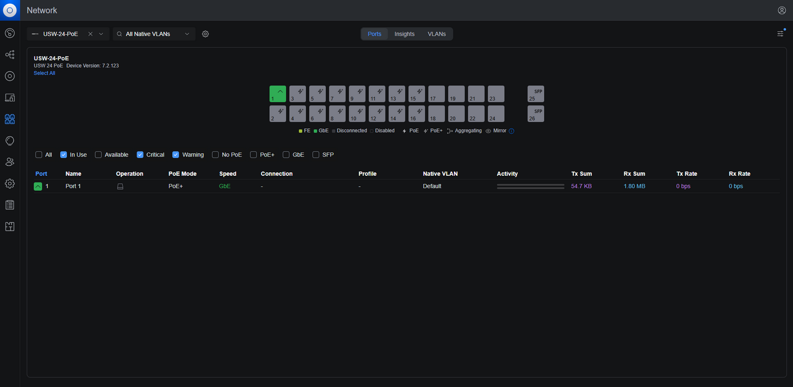Sort table by PoE Mode column header
The image size is (793, 387).
pyautogui.click(x=182, y=174)
